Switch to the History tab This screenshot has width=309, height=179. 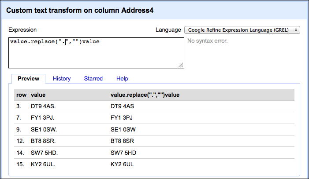[62, 78]
